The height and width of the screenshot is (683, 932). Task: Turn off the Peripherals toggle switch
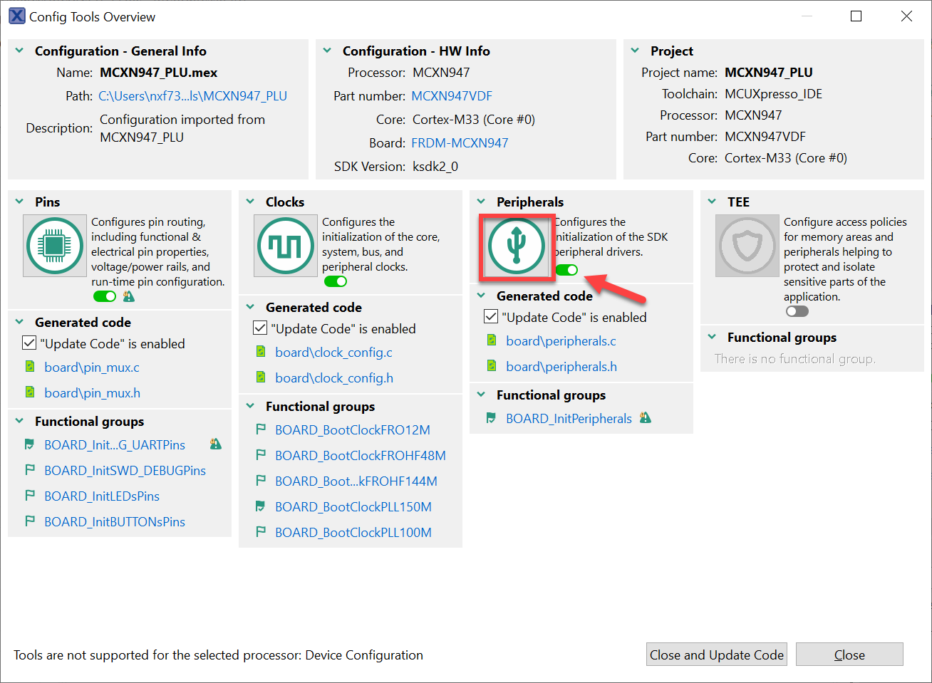coord(567,270)
